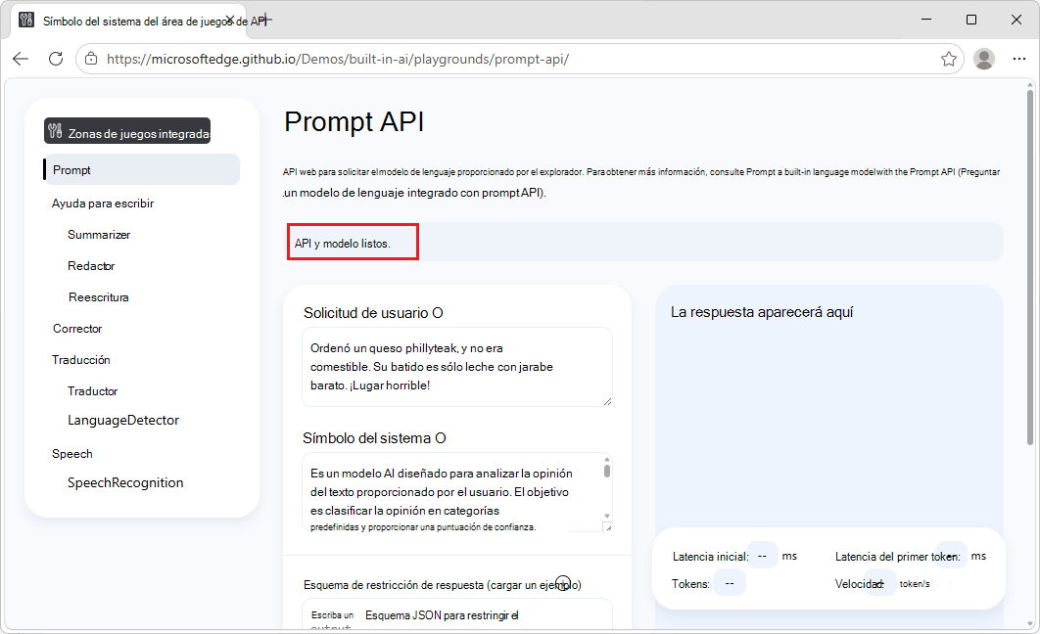This screenshot has height=634, width=1040.
Task: Open Summarizer playground
Action: click(x=99, y=235)
